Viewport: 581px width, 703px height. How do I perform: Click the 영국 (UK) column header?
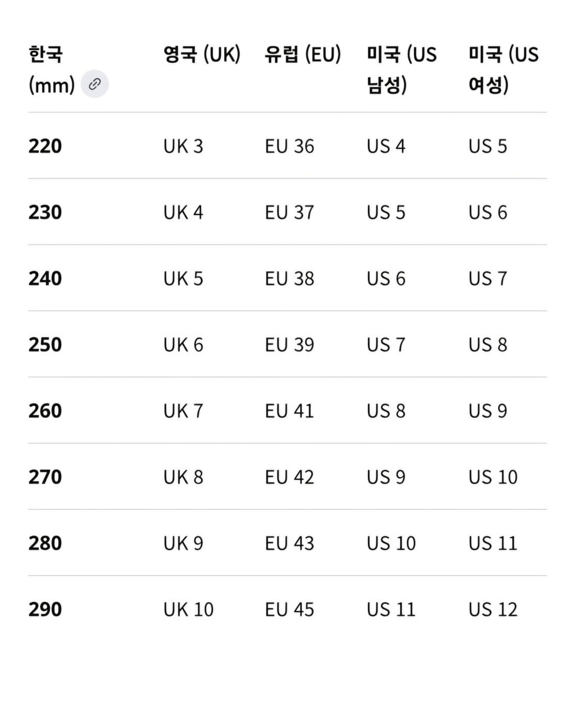point(201,54)
